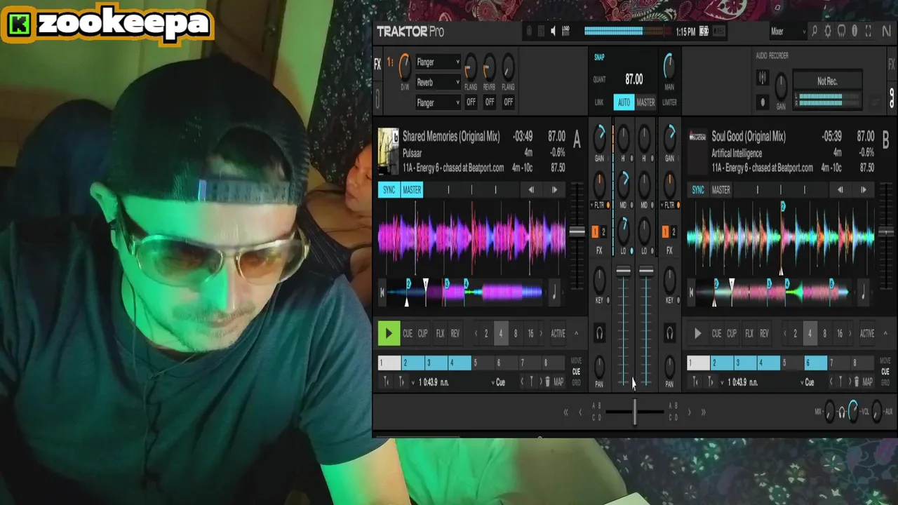Toggle first FX OFF button under FLANG
This screenshot has height=505, width=898.
(x=471, y=102)
